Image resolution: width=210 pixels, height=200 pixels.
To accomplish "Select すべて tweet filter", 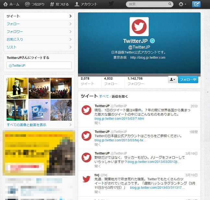I will click(x=104, y=96).
